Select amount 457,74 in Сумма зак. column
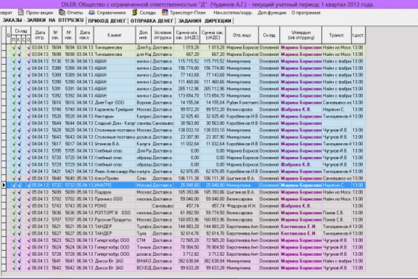Viewport: 418px width, 279px height. coord(212,206)
